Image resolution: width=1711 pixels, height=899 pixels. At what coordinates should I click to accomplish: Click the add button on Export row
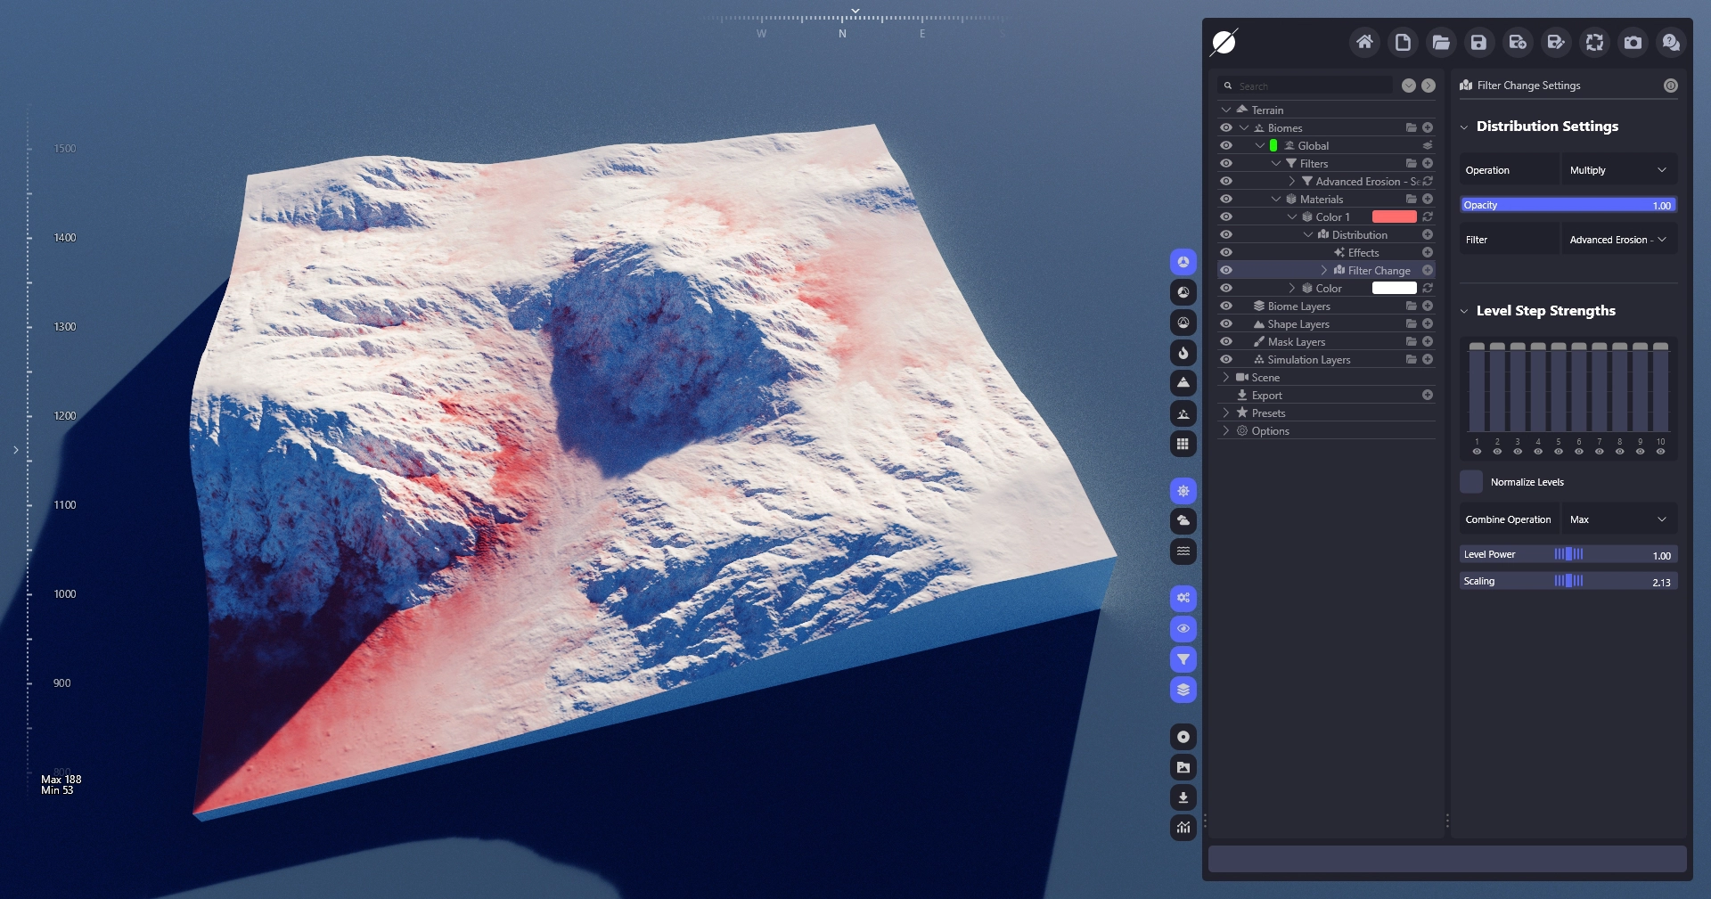pyautogui.click(x=1428, y=395)
